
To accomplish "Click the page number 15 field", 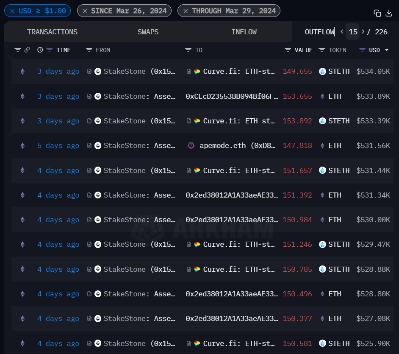I will [353, 32].
